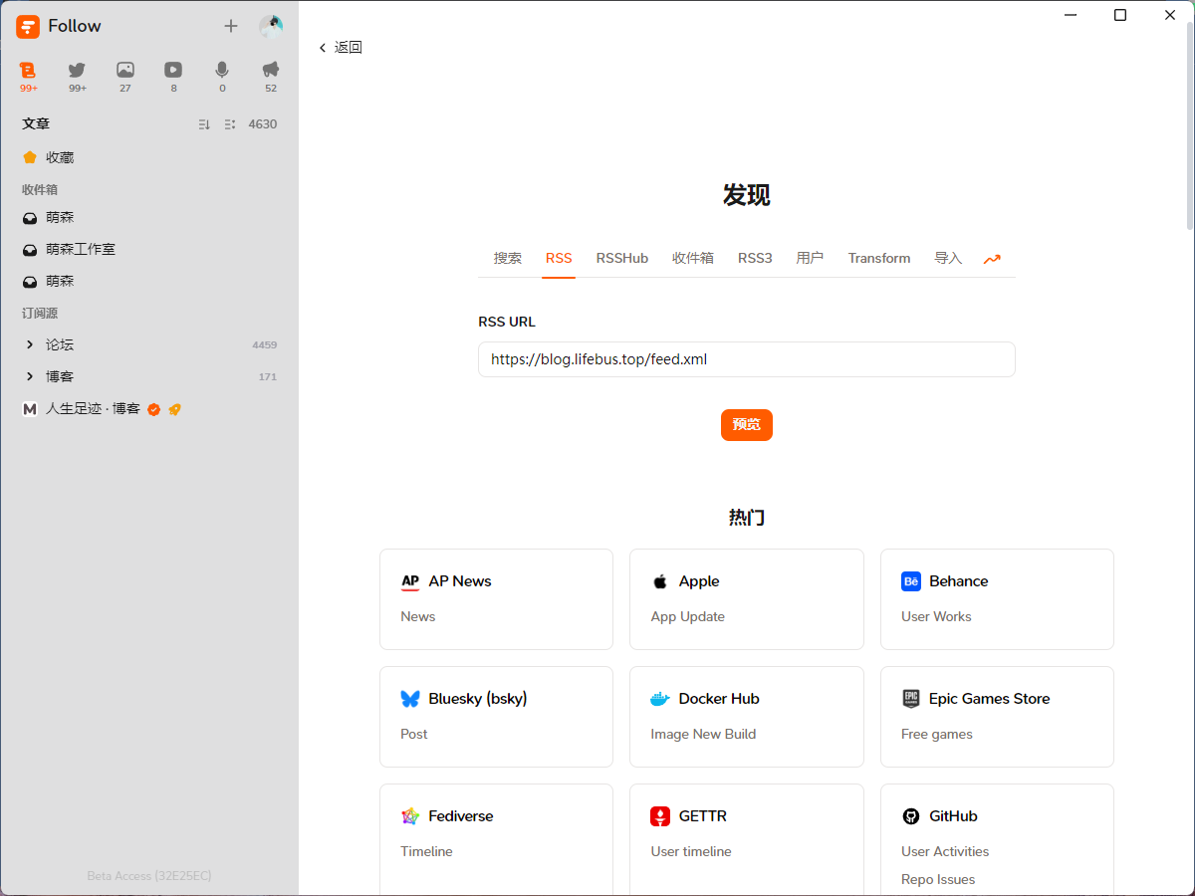This screenshot has height=896, width=1195.
Task: Switch to the RSSHub tab
Action: pos(622,259)
